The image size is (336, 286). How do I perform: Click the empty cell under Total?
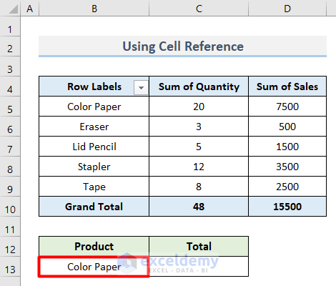[199, 267]
